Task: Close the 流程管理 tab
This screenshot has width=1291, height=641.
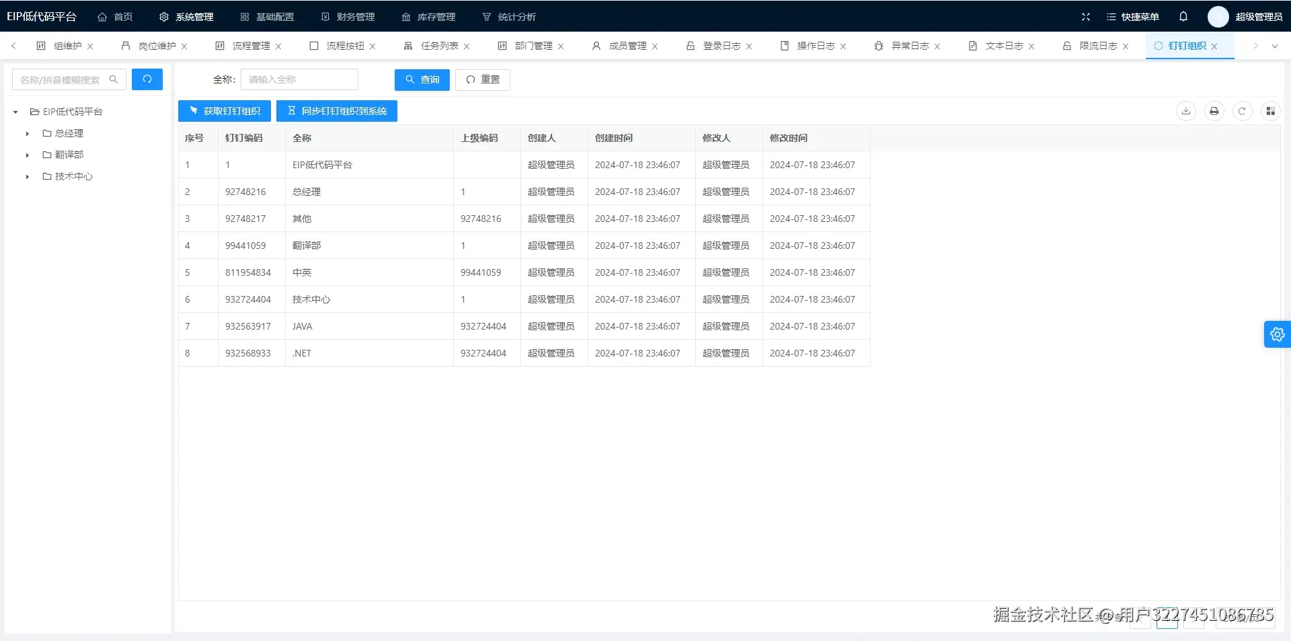Action: coord(278,46)
